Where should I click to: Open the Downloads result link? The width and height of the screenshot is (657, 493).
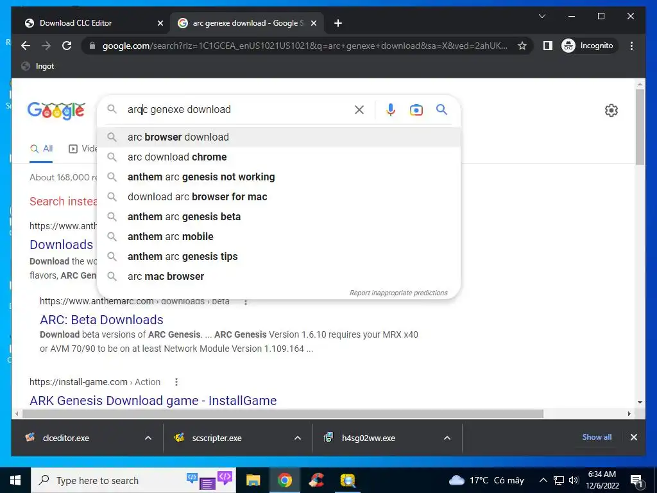[x=61, y=245]
